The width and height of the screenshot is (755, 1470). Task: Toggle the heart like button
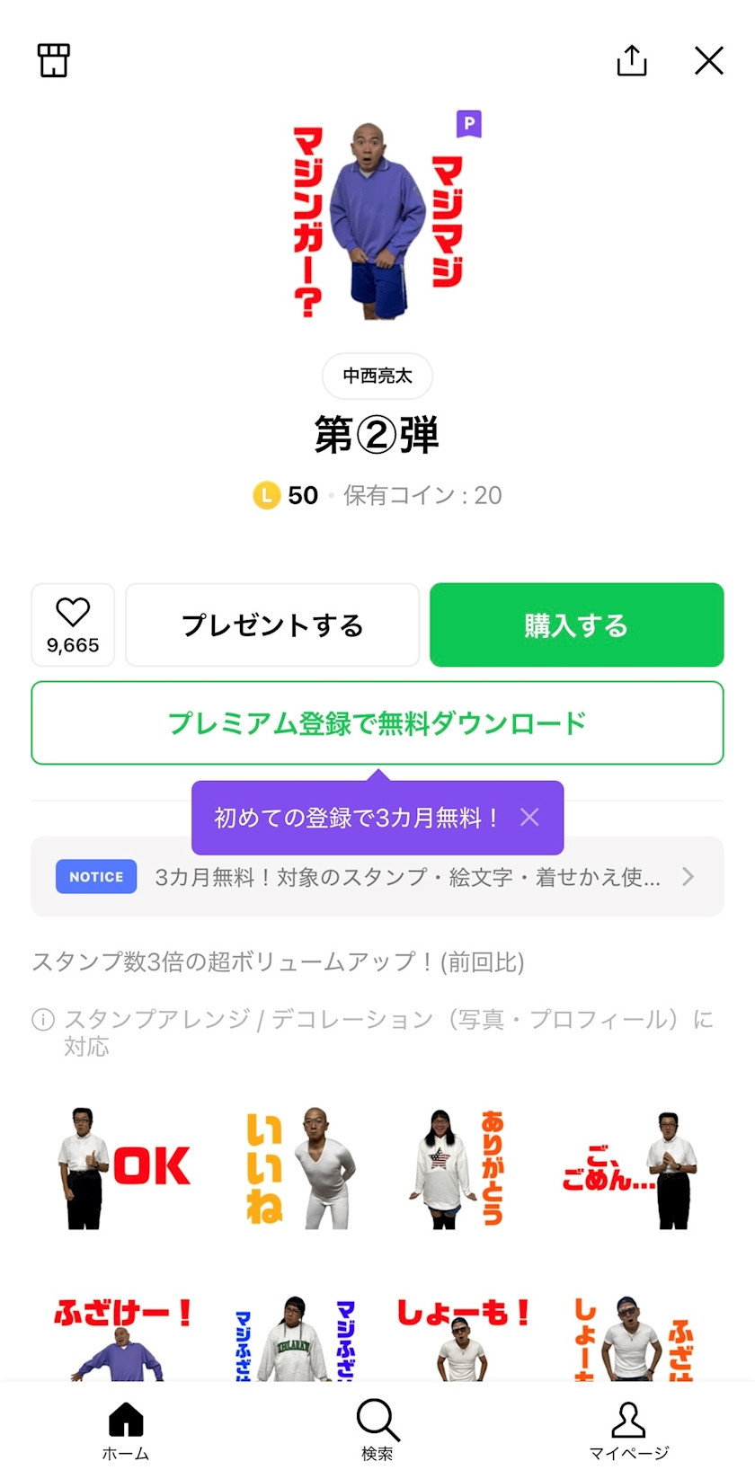[x=73, y=624]
